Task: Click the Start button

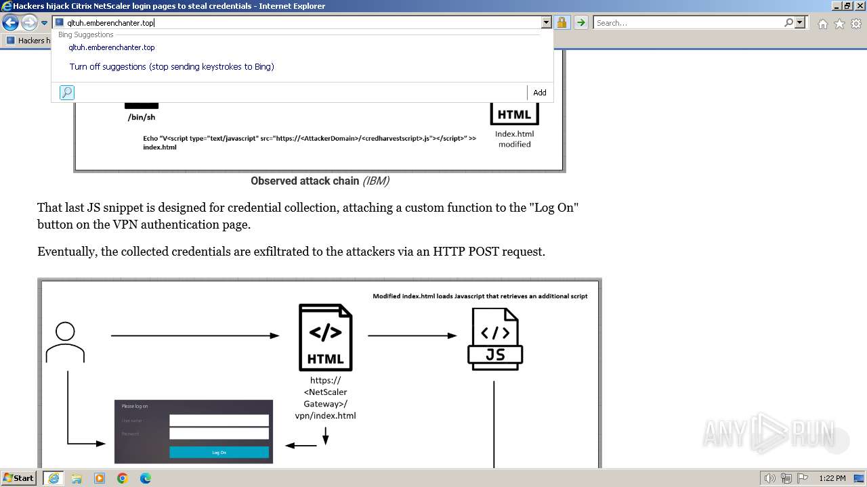Action: [x=19, y=478]
